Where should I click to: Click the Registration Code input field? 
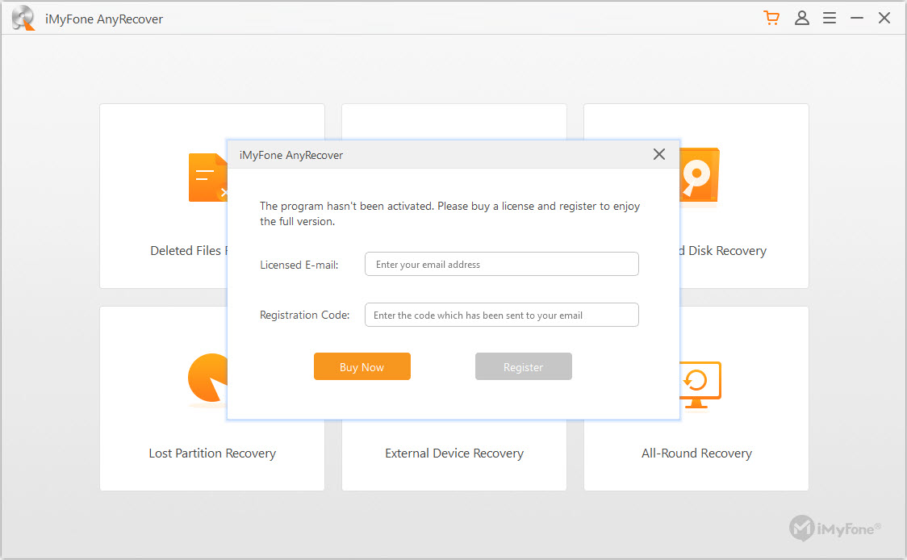click(x=501, y=315)
